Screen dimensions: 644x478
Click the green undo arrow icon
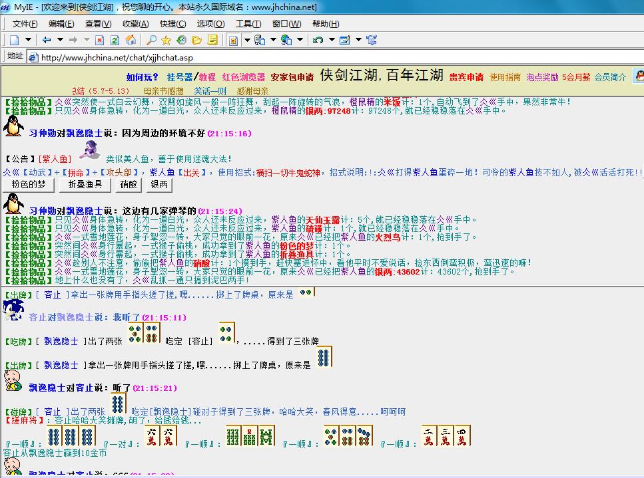pyautogui.click(x=318, y=40)
